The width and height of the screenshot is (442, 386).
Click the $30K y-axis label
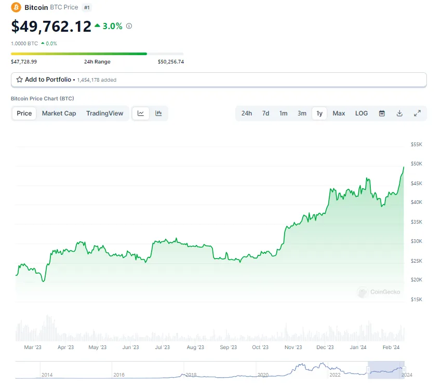pyautogui.click(x=417, y=241)
